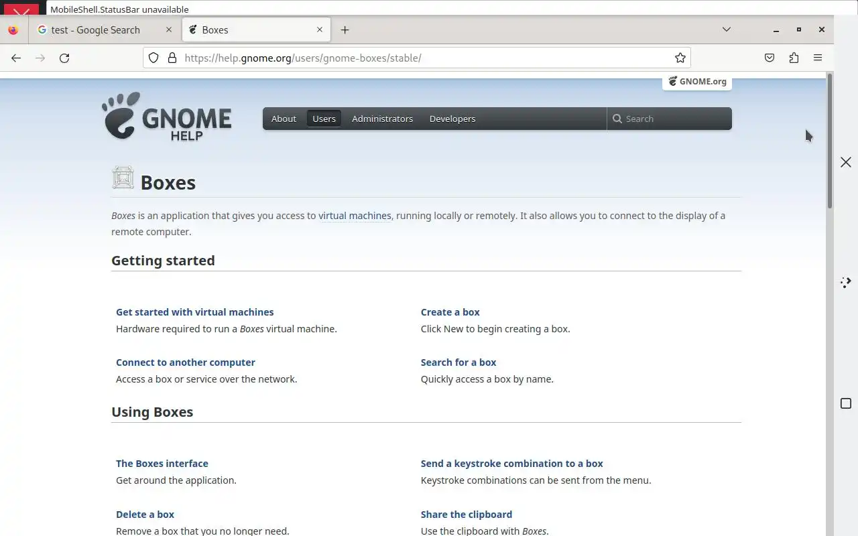Click 'Access a box or service over the network.'
858x536 pixels.
click(206, 379)
